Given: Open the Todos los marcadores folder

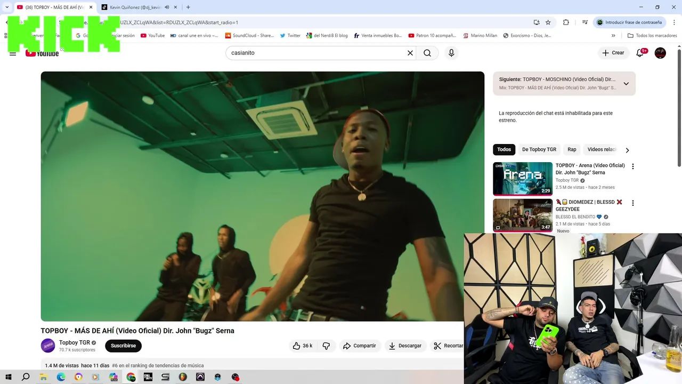Looking at the screenshot, I should [652, 36].
